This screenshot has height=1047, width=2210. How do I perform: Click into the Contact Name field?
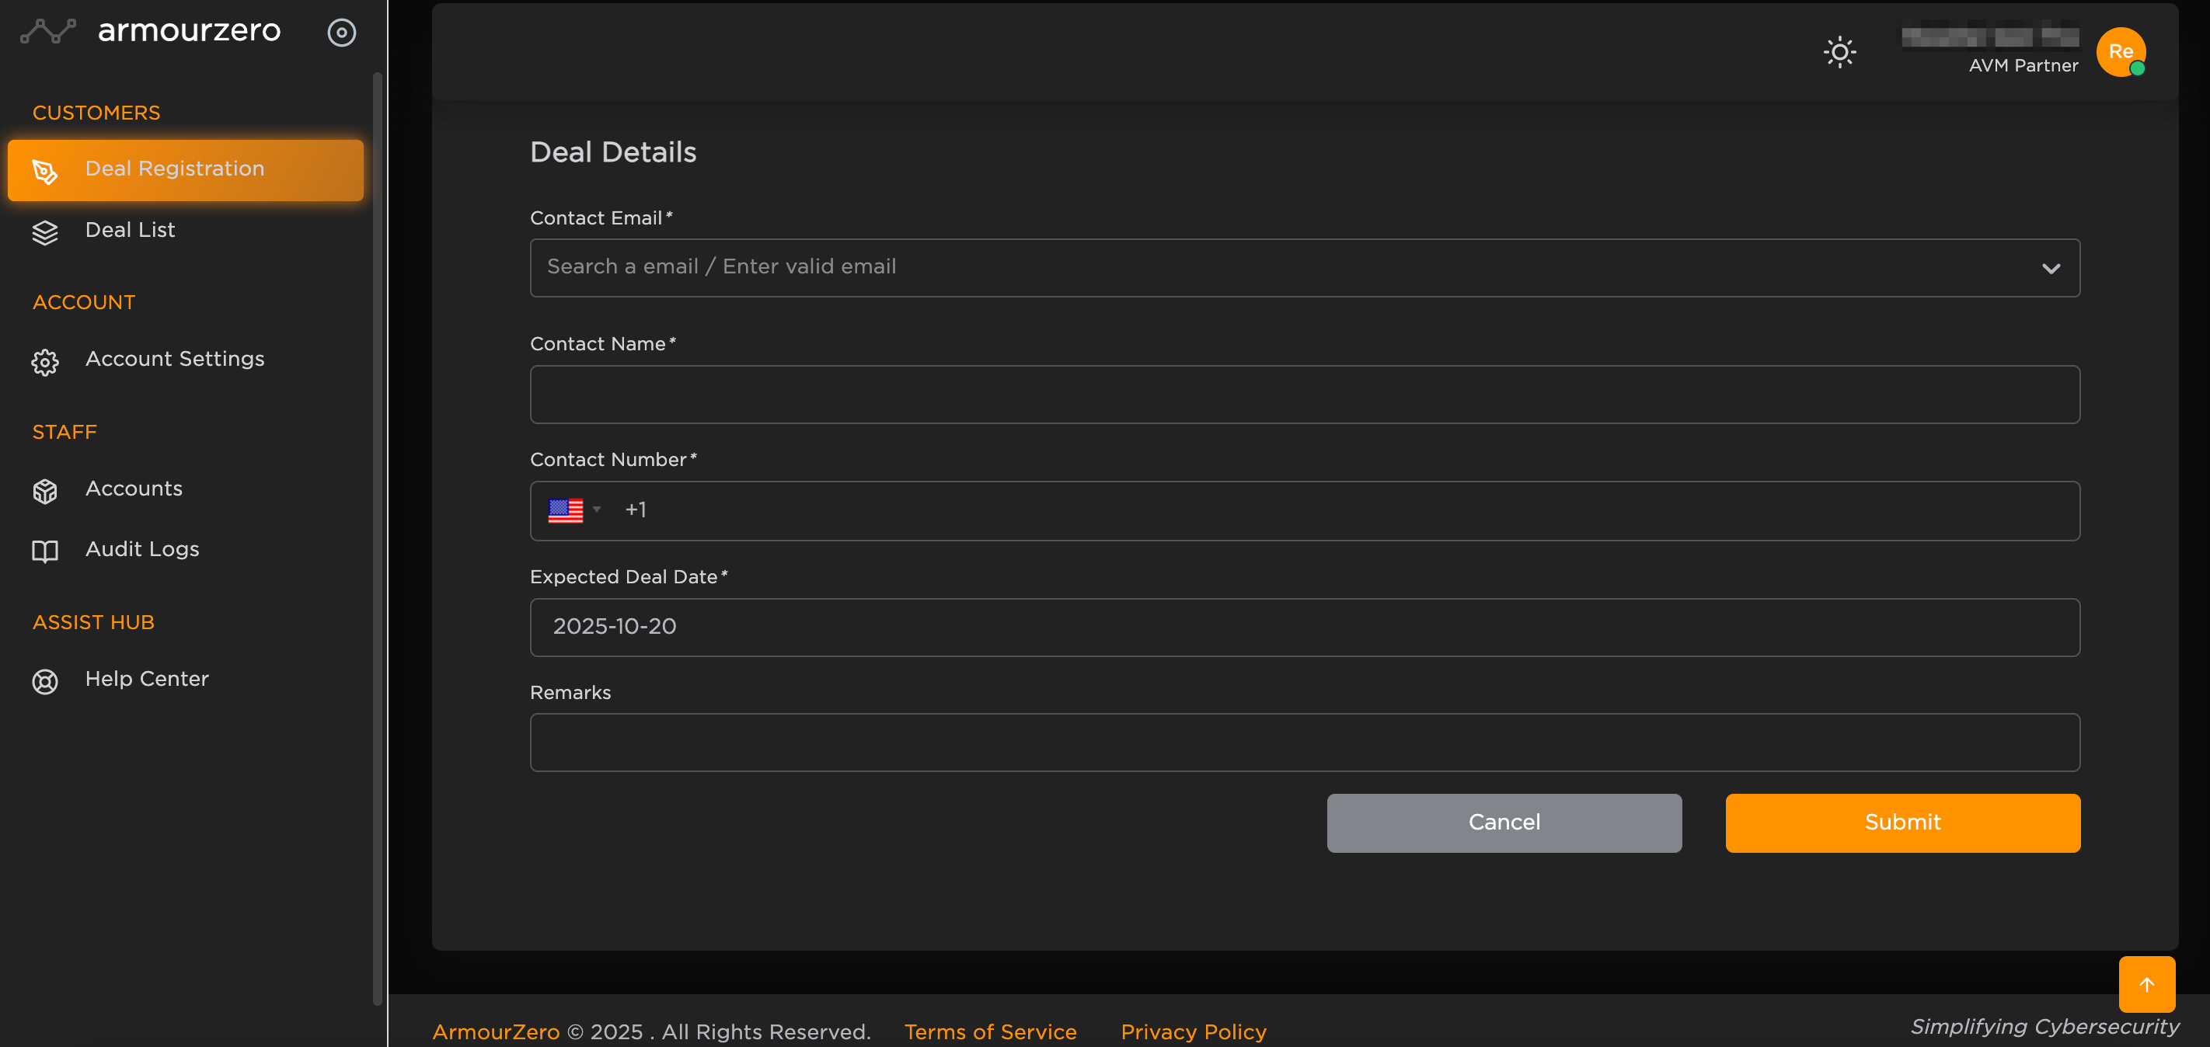click(1304, 395)
